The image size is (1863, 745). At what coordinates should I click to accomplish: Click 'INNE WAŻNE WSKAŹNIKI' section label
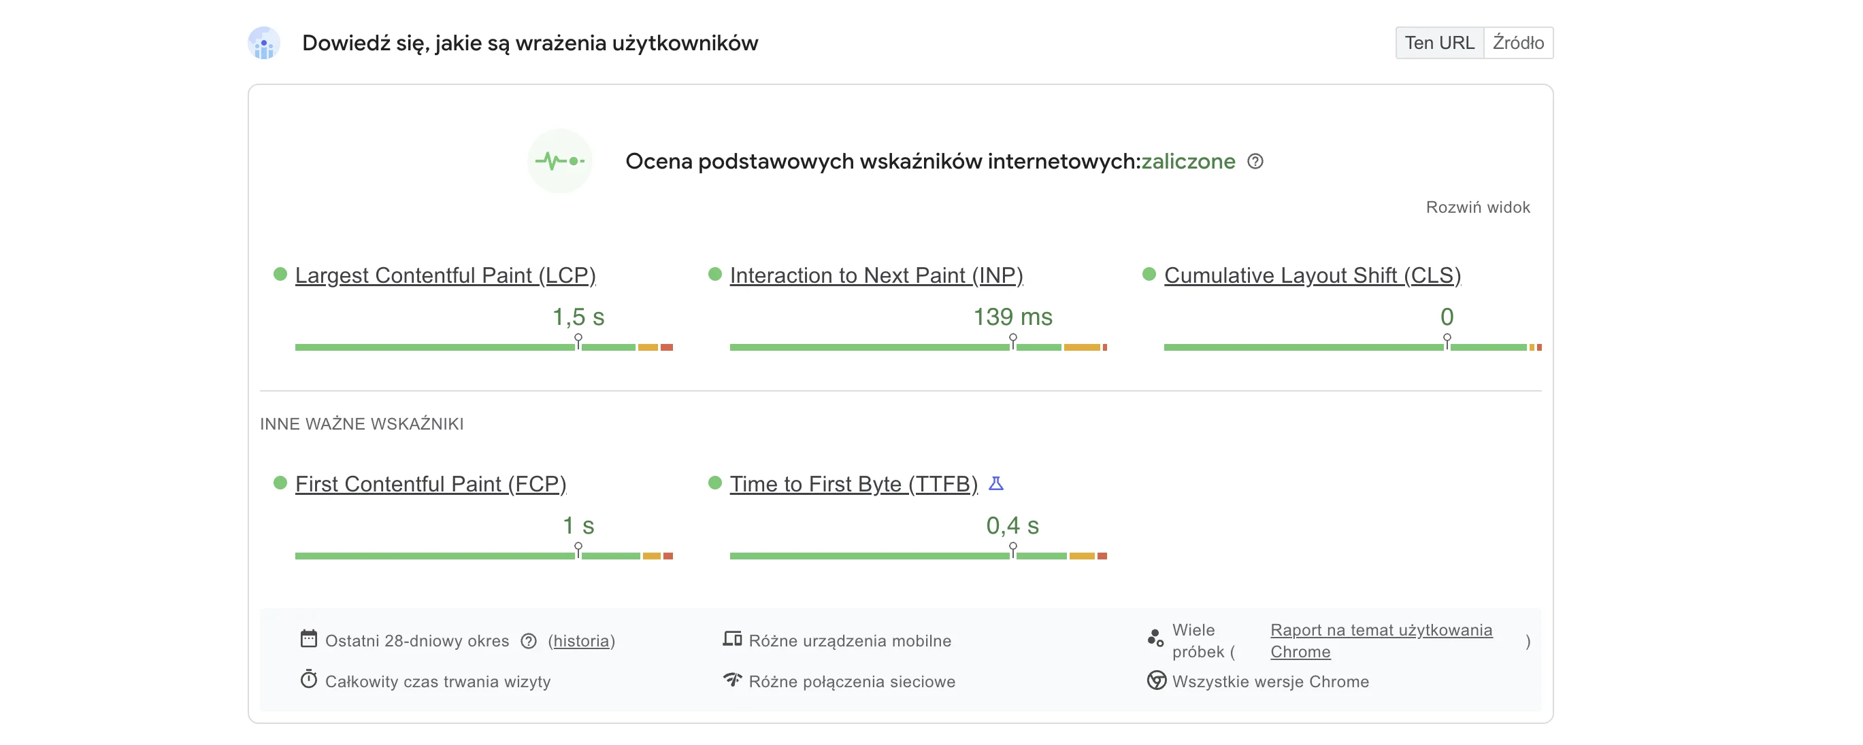361,424
